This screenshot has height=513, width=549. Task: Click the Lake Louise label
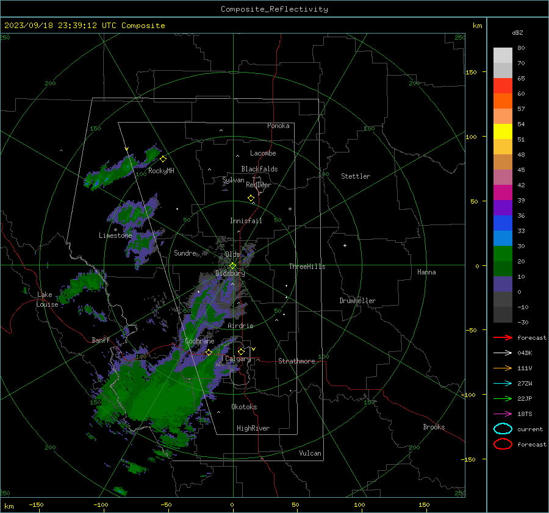(x=47, y=300)
